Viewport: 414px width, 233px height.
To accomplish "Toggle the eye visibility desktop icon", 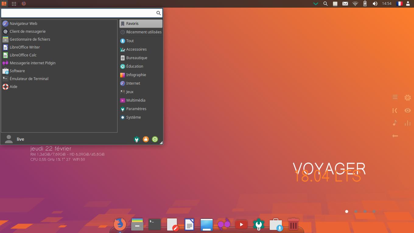I will pos(408,110).
